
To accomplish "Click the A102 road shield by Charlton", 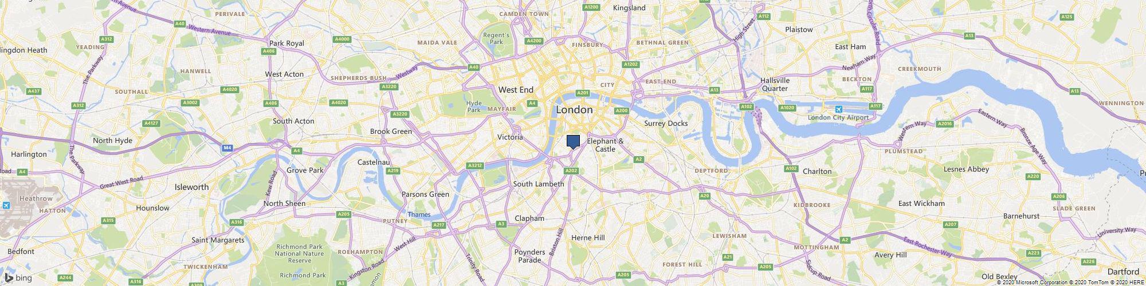I will tap(791, 168).
